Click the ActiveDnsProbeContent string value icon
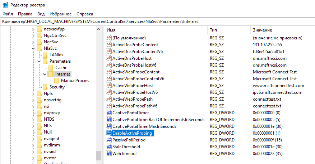 (109, 45)
